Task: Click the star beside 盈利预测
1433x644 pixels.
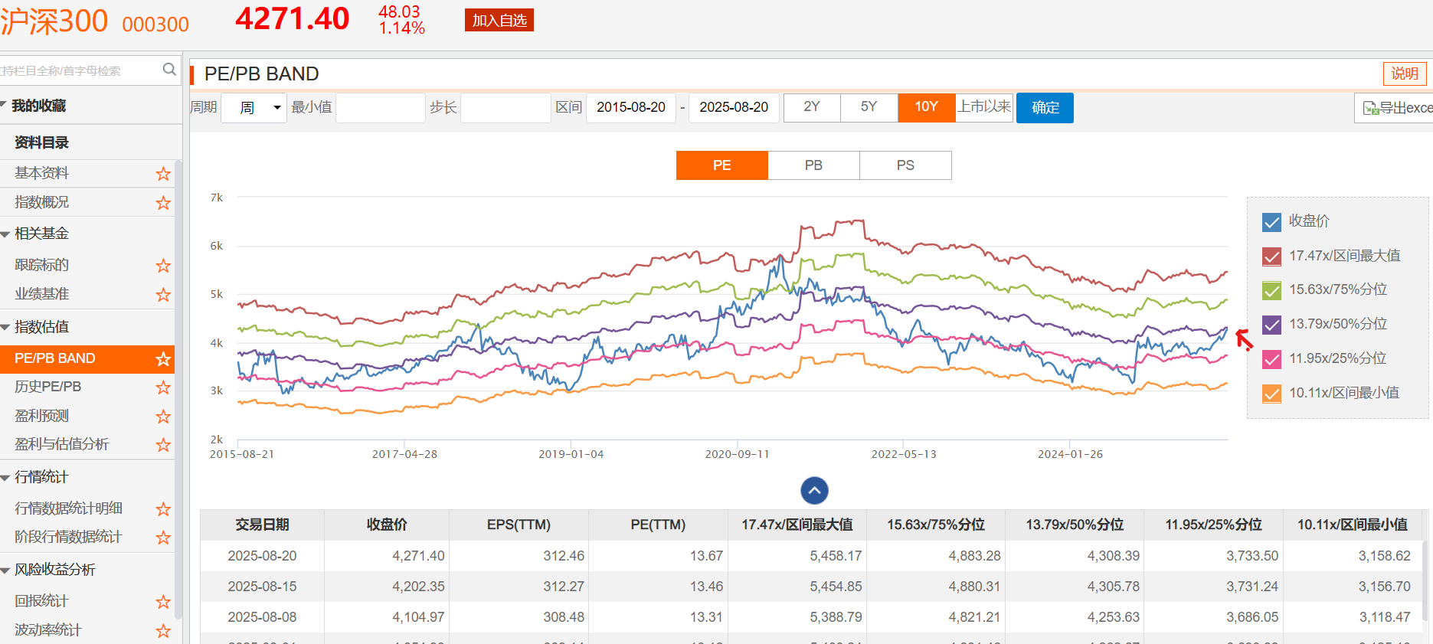Action: (163, 417)
